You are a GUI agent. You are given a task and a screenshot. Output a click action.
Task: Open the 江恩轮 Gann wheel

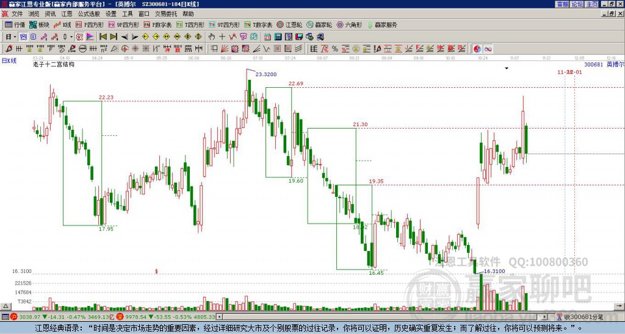[290, 24]
